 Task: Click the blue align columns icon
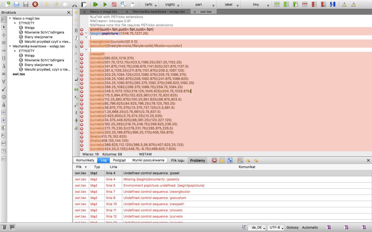coord(333,4)
